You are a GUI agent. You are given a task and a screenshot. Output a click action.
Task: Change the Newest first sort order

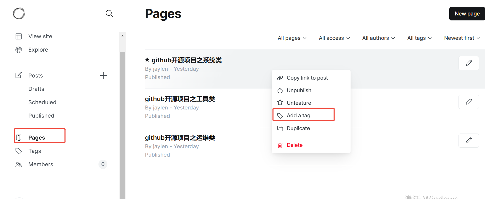pos(462,38)
